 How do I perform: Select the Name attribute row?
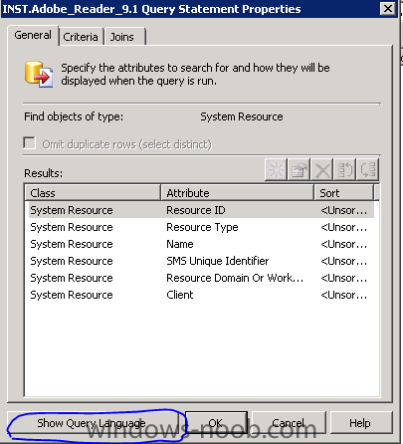point(201,244)
